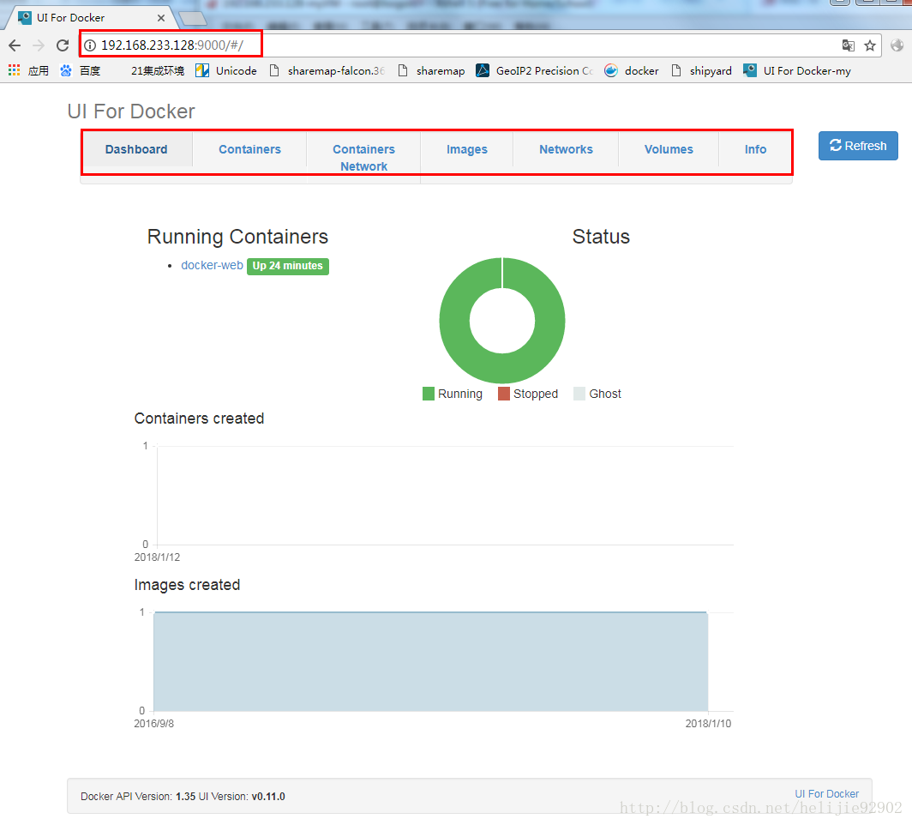Click the 2016/9/8 date label
The height and width of the screenshot is (825, 912).
pyautogui.click(x=153, y=724)
